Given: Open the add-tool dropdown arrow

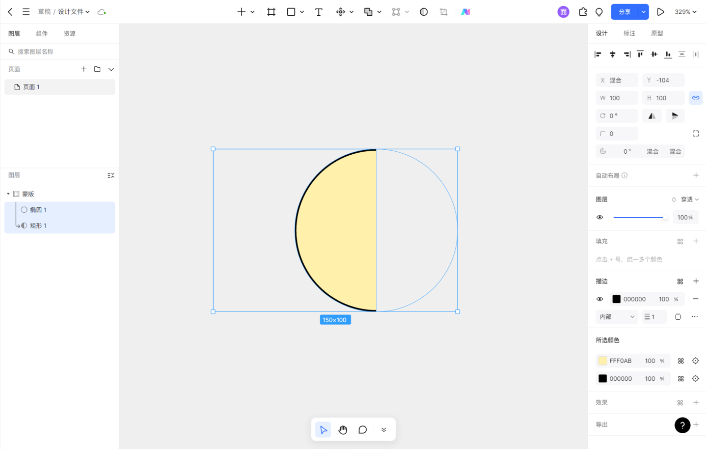Looking at the screenshot, I should 253,12.
